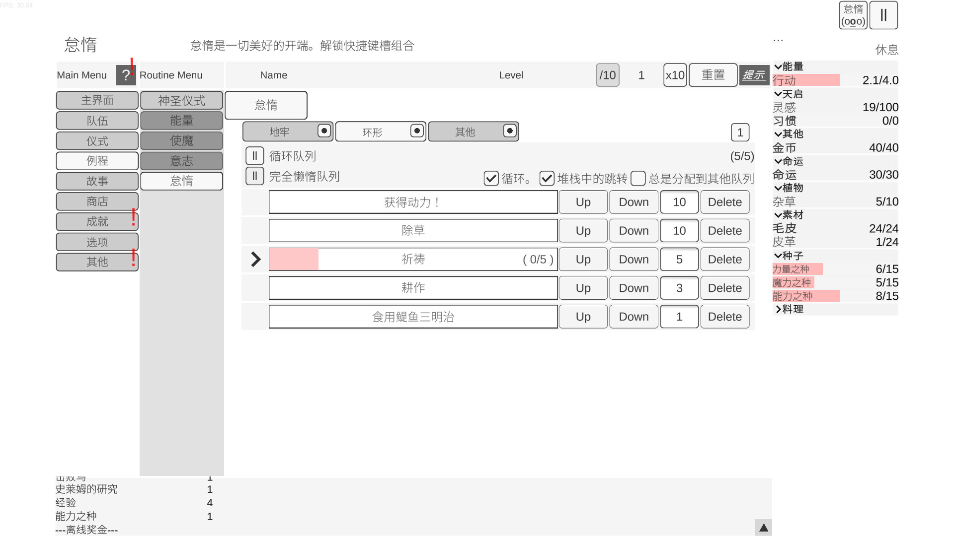Pause the 循环队列 queue
The width and height of the screenshot is (954, 536).
pyautogui.click(x=254, y=155)
